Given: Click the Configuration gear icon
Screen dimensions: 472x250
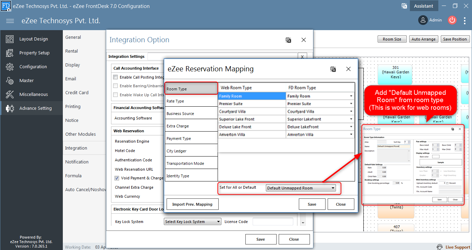Looking at the screenshot, I should [10, 67].
